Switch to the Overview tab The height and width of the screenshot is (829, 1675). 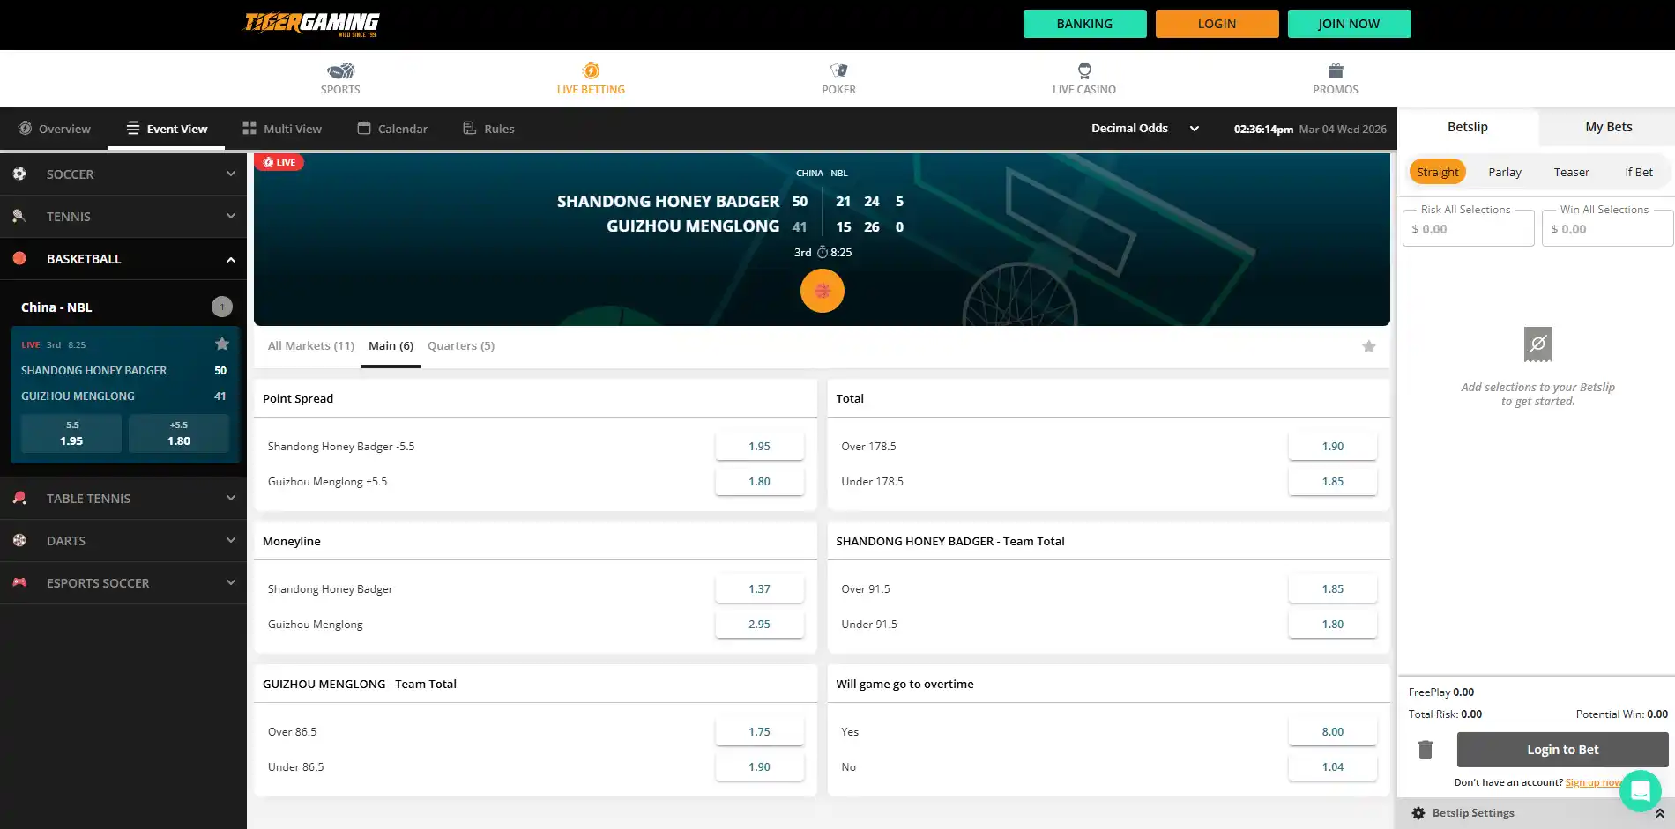pyautogui.click(x=55, y=129)
